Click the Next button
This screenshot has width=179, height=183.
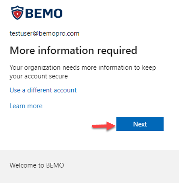click(140, 124)
